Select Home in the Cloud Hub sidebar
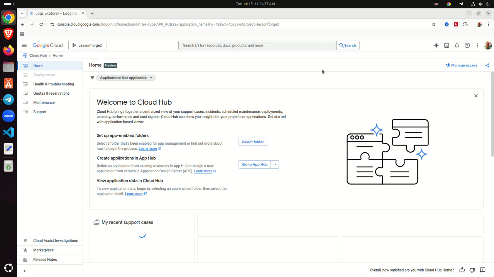494x277 pixels. (50, 66)
